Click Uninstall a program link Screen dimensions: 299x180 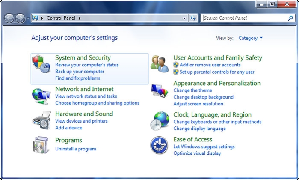coord(76,149)
